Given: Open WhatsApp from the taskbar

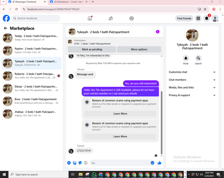Looking at the screenshot, I should [94, 174].
